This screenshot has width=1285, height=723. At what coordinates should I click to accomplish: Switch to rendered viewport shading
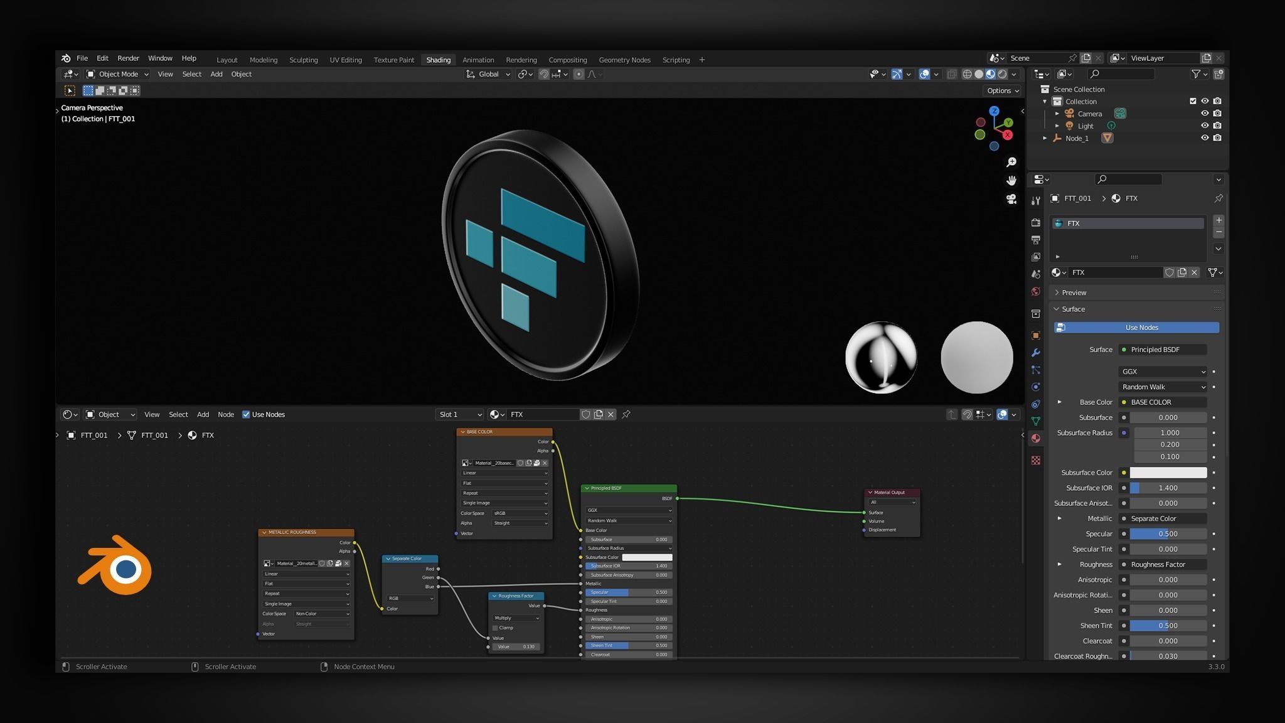click(1003, 74)
